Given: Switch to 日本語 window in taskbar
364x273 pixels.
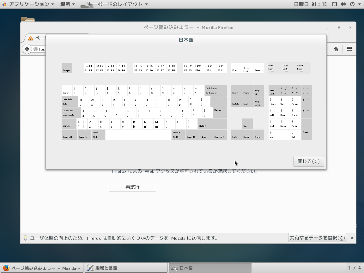Looking at the screenshot, I should pos(210,268).
